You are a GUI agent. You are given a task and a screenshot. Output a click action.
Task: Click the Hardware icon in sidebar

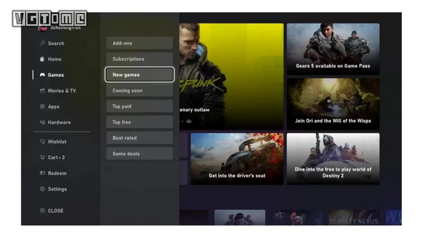pyautogui.click(x=43, y=123)
